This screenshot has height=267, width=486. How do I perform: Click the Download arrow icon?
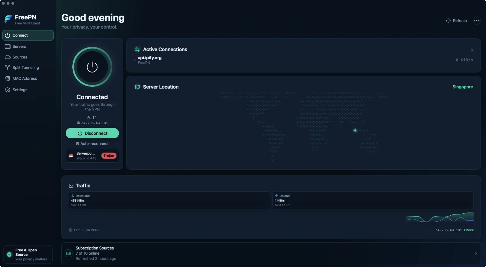pos(73,196)
